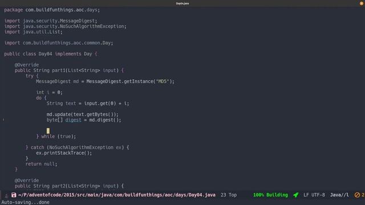The height and width of the screenshot is (205, 365).
Task: Click the 'return null;' line
Action: point(41,164)
